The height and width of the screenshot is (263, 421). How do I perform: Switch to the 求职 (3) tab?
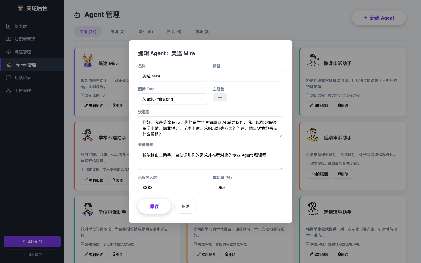202,32
